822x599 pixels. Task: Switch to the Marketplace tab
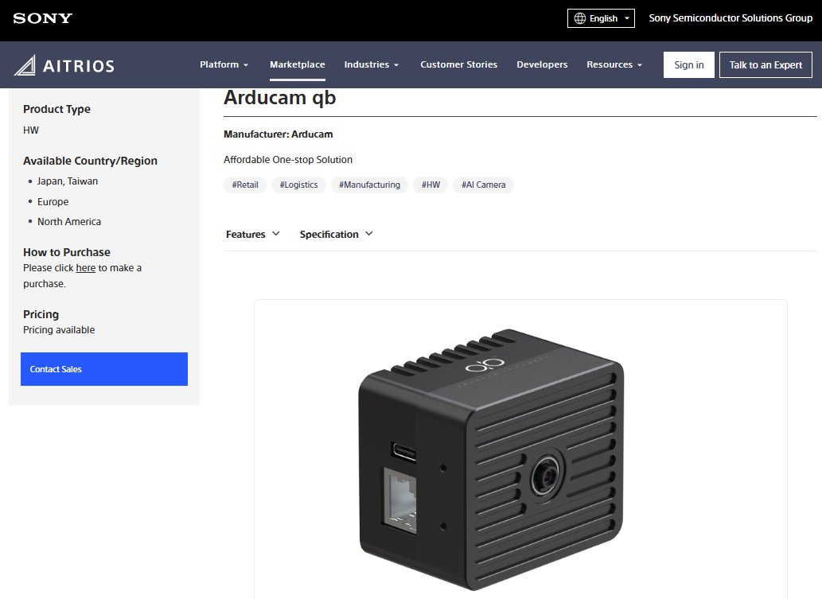tap(297, 64)
